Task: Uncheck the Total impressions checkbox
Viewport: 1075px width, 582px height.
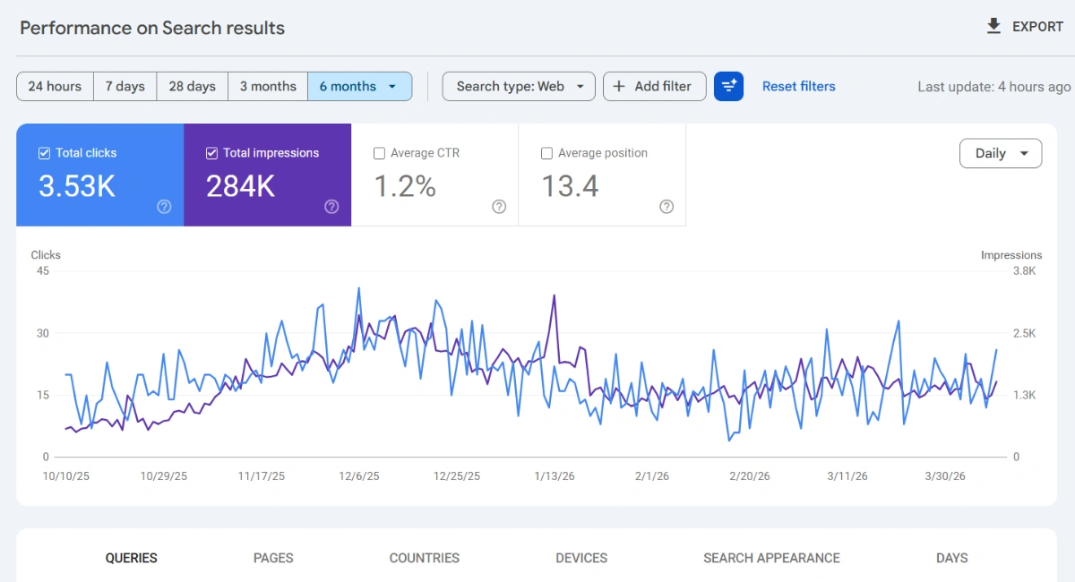Action: tap(211, 152)
